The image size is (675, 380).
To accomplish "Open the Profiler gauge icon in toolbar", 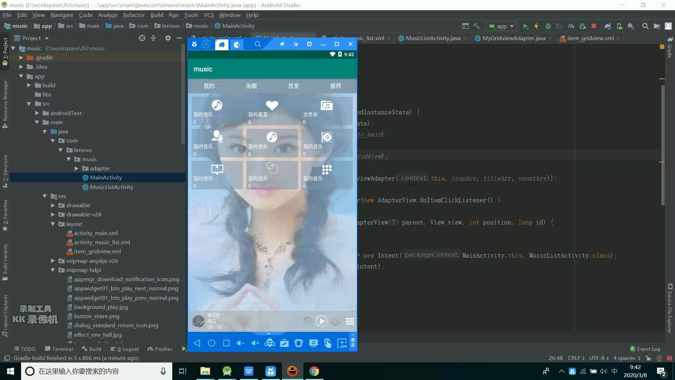I will tap(571, 26).
